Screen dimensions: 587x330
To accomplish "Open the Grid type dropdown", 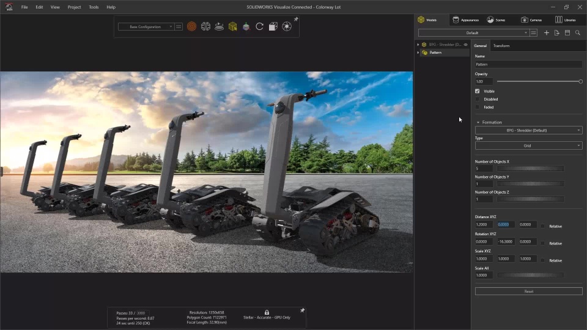I will pyautogui.click(x=528, y=146).
